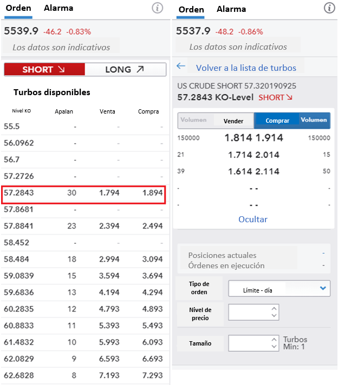Screen dimensions: 338x385
Task: Click sell price 1.814 in order book
Action: coord(238,138)
